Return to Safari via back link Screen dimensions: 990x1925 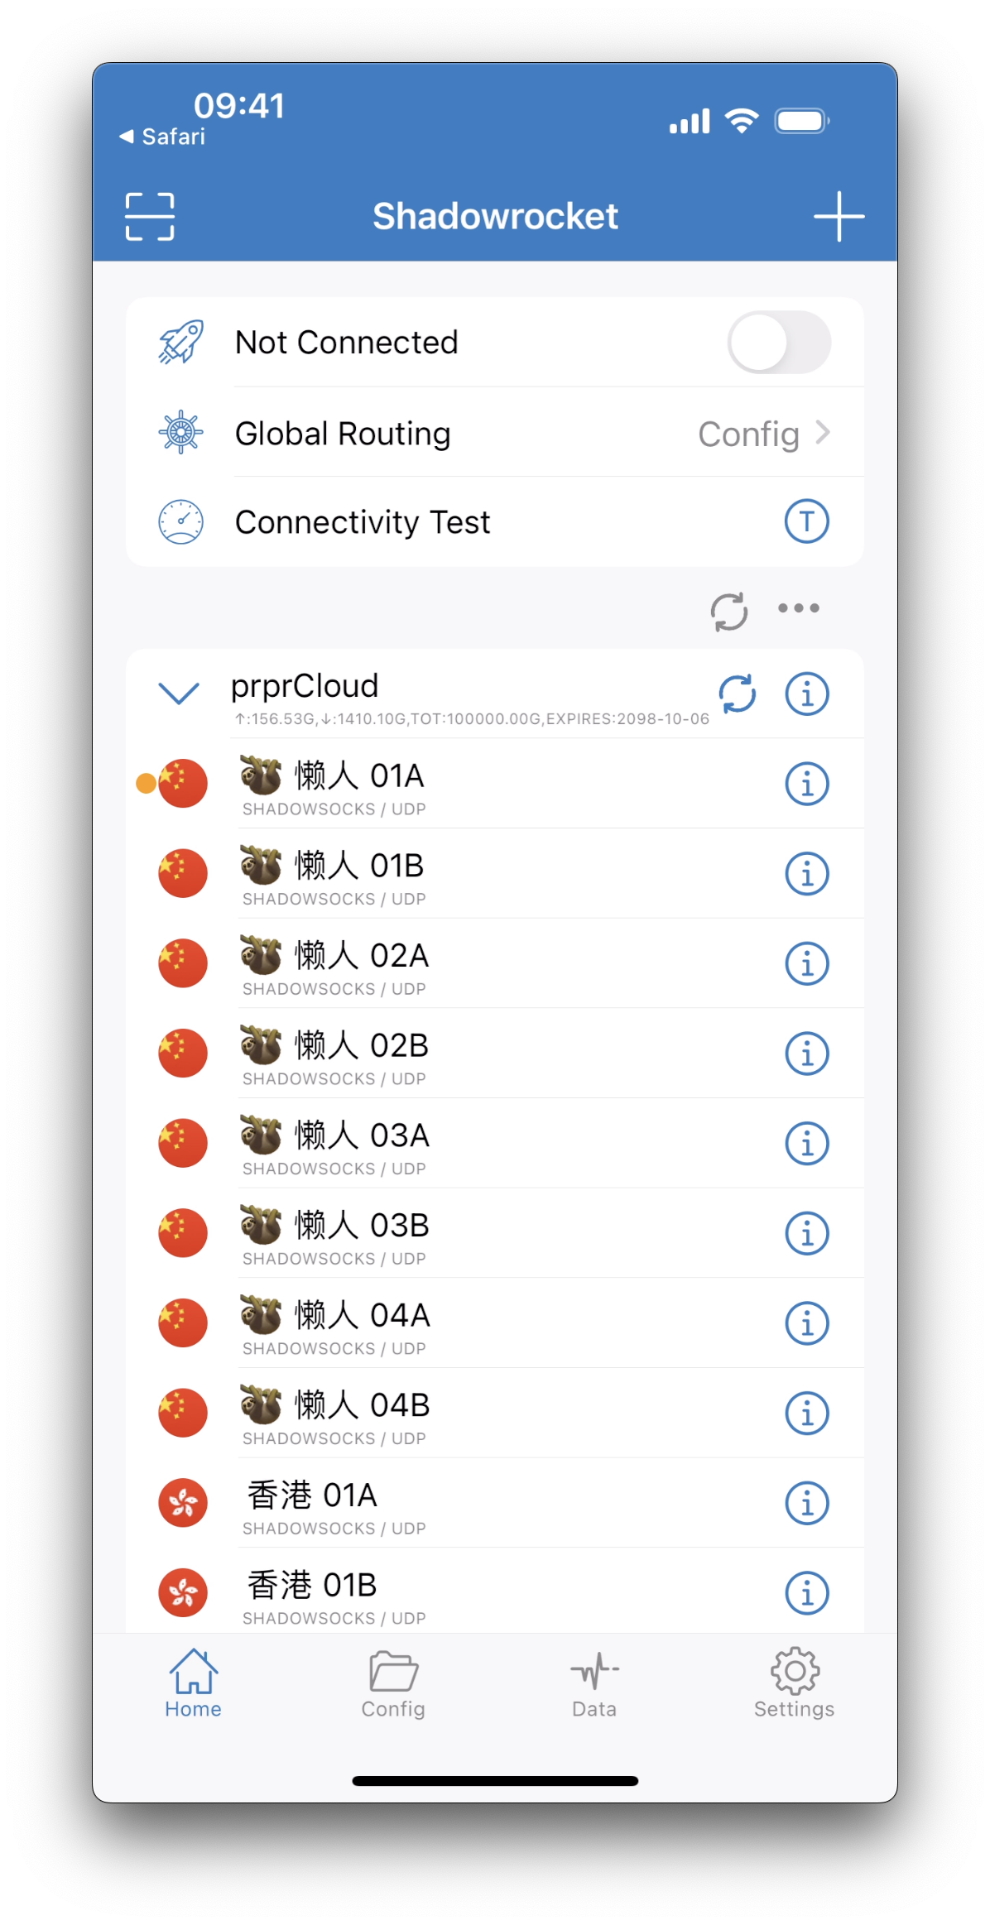click(162, 137)
